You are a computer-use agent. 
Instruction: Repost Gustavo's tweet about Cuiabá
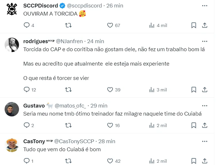(x=68, y=125)
